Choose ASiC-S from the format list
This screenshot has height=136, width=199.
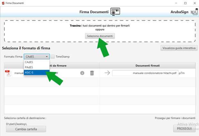pos(37,72)
